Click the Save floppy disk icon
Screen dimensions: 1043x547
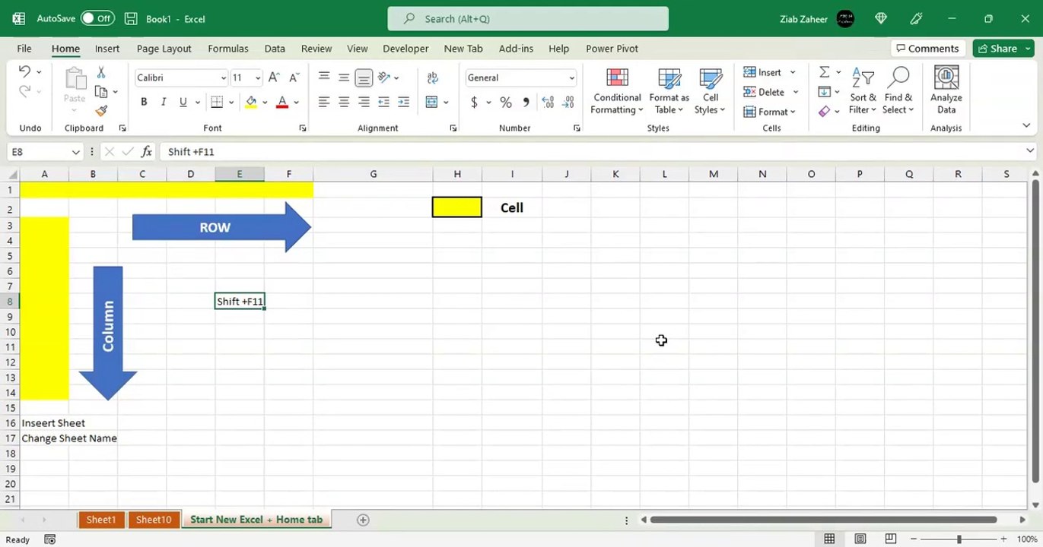[131, 18]
